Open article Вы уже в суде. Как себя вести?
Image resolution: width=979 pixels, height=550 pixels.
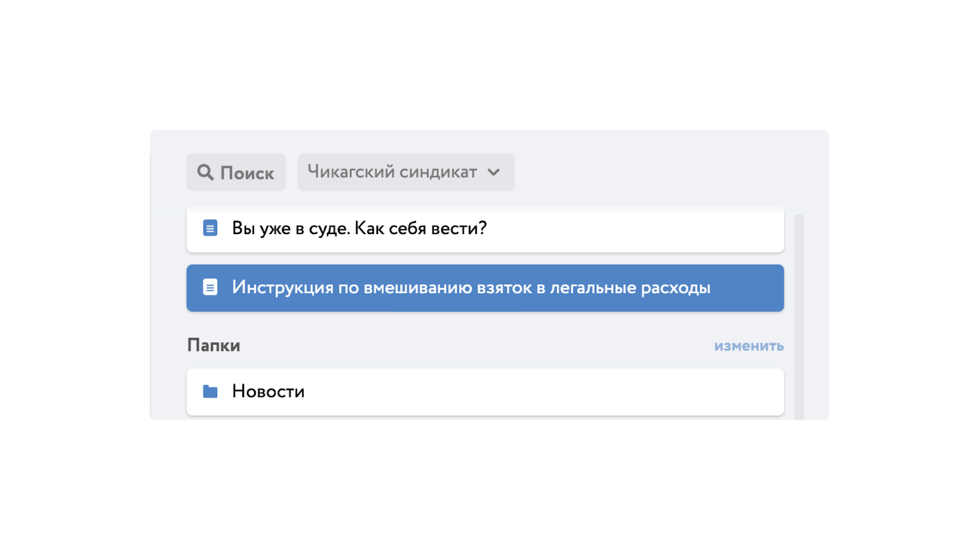(485, 229)
